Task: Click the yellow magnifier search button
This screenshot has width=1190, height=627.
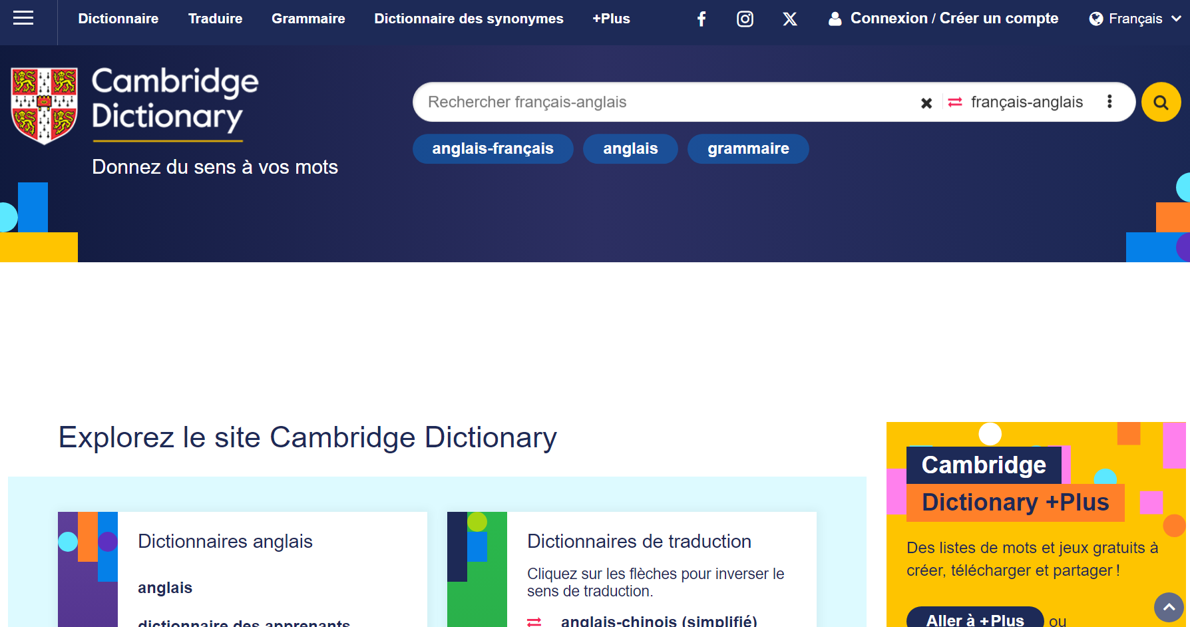Action: click(x=1161, y=102)
